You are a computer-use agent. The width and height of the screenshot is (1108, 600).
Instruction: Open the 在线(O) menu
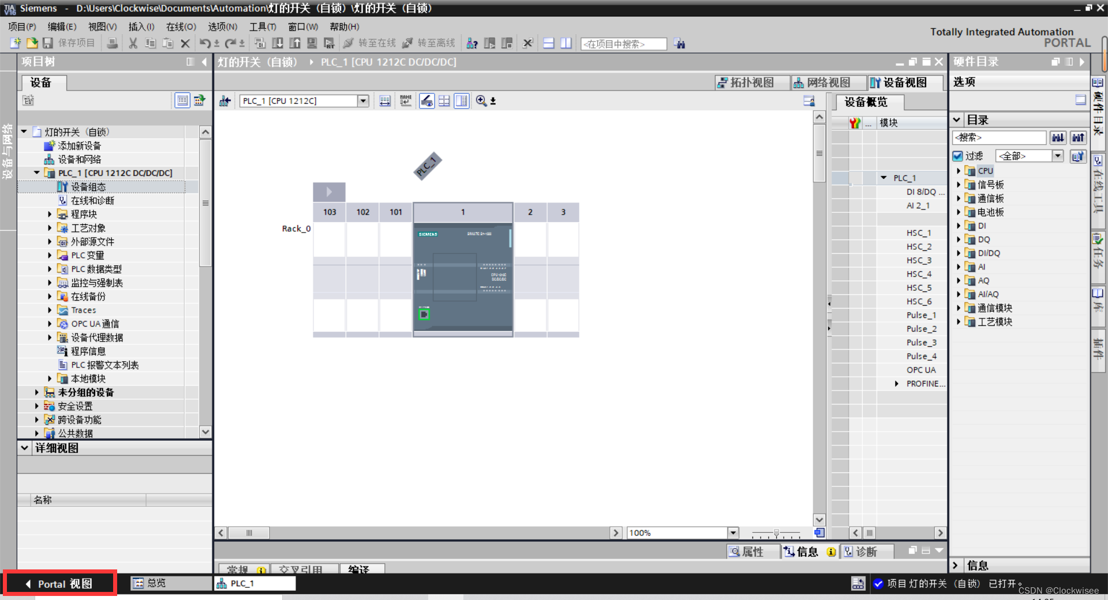coord(181,27)
